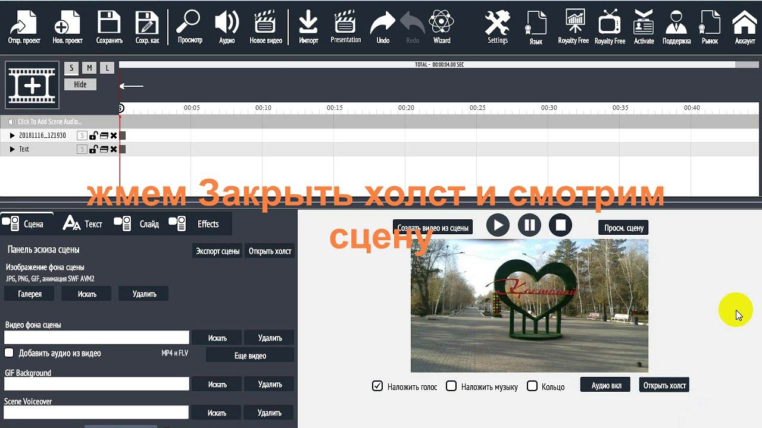
Task: Open Royalty Free presentation-chart icon
Action: (573, 27)
